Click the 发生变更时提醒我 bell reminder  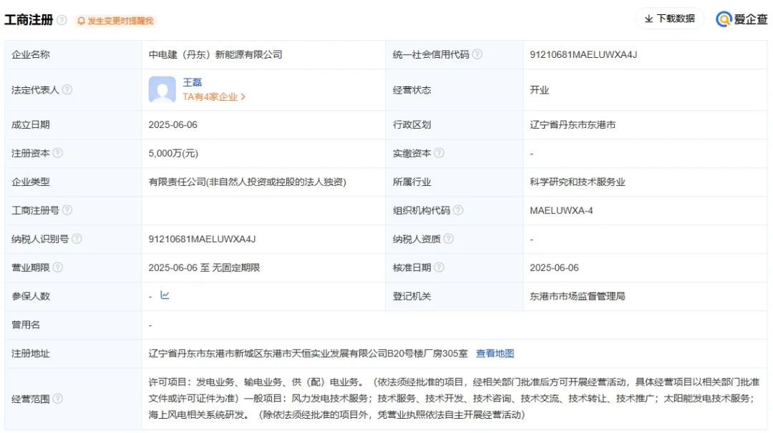click(x=115, y=21)
